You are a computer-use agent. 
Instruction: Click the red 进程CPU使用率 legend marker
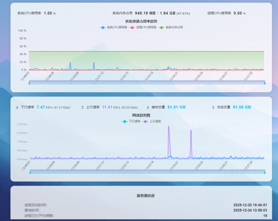click(x=132, y=27)
